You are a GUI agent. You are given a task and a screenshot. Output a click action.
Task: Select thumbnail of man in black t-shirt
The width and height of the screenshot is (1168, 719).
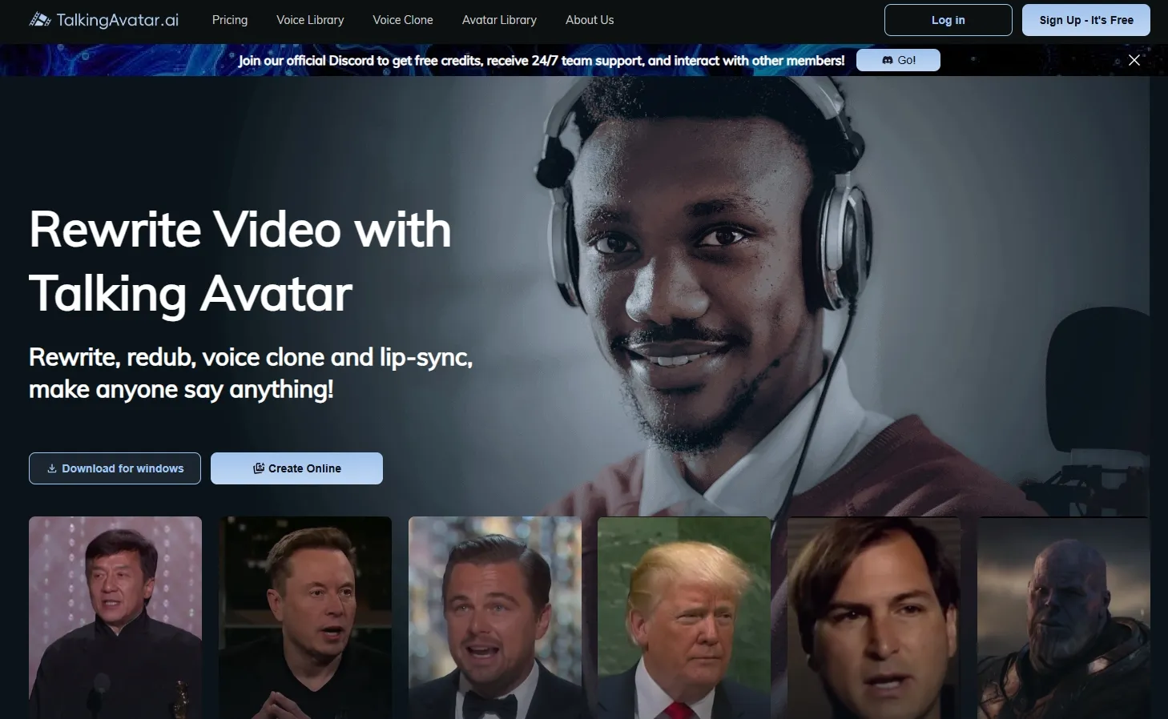coord(305,617)
